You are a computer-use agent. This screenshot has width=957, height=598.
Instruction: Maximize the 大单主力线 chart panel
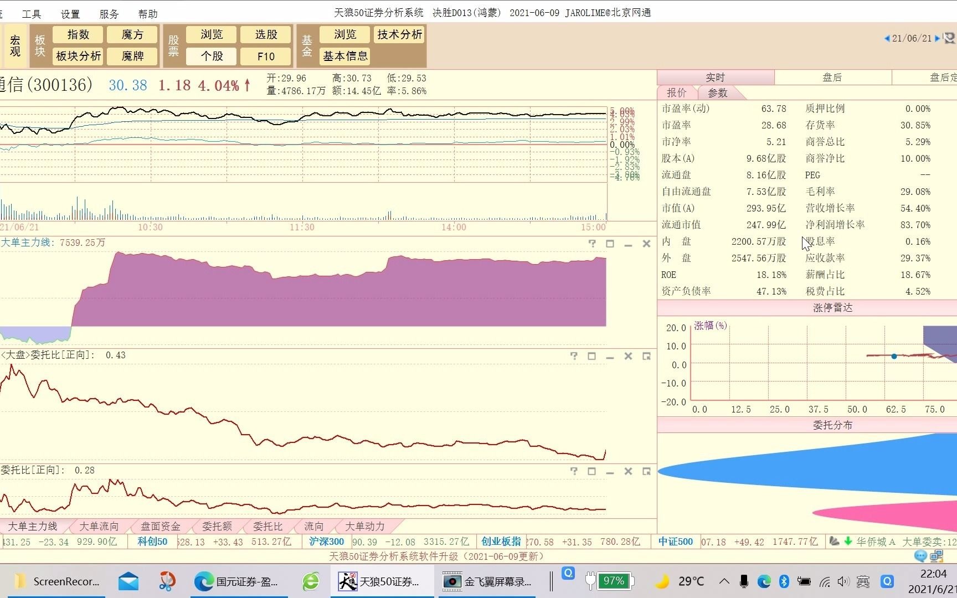coord(610,244)
